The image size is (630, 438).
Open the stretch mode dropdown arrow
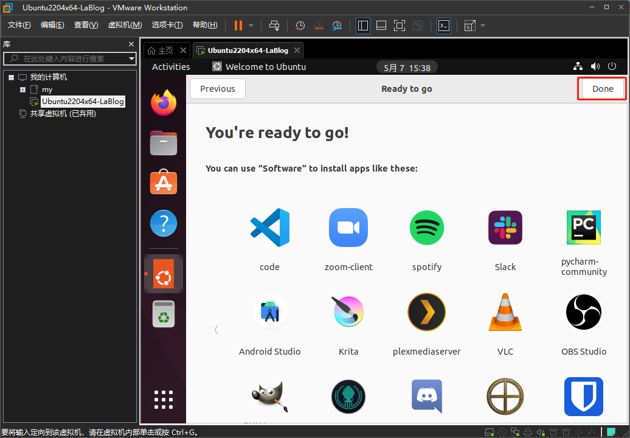[483, 26]
